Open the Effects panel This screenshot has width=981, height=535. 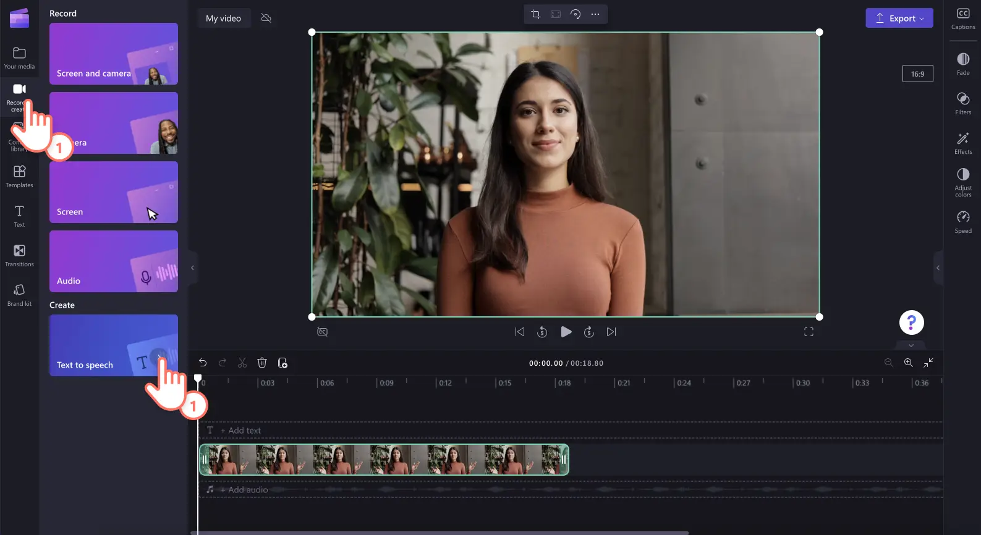pyautogui.click(x=963, y=143)
